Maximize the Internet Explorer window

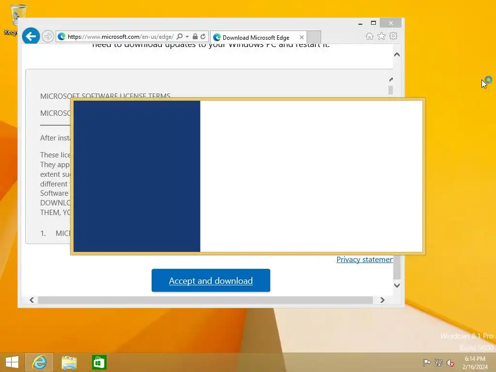click(373, 23)
